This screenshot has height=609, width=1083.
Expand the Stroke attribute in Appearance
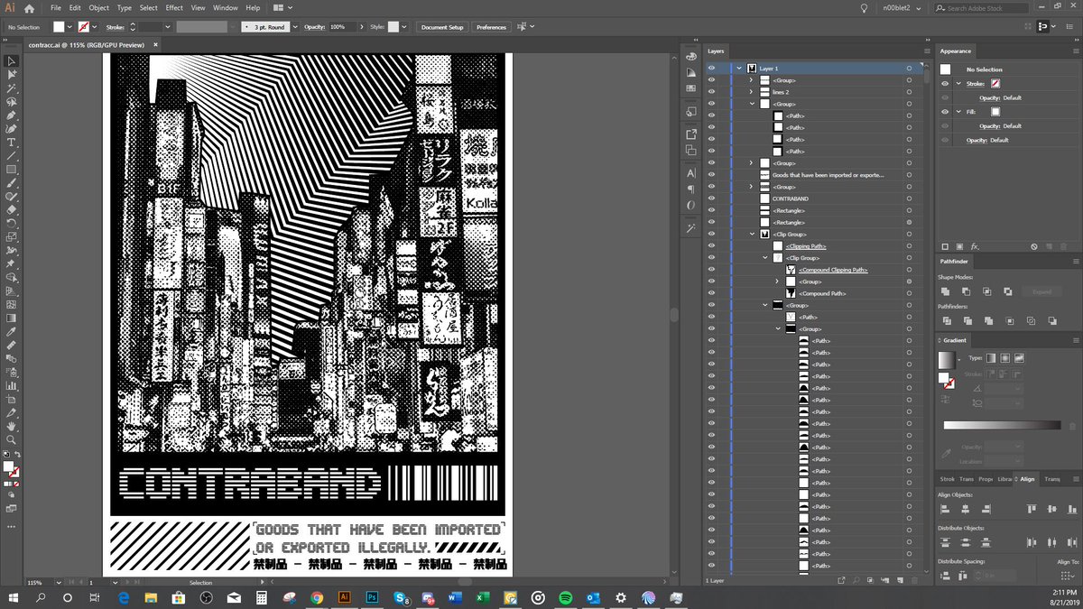point(958,84)
